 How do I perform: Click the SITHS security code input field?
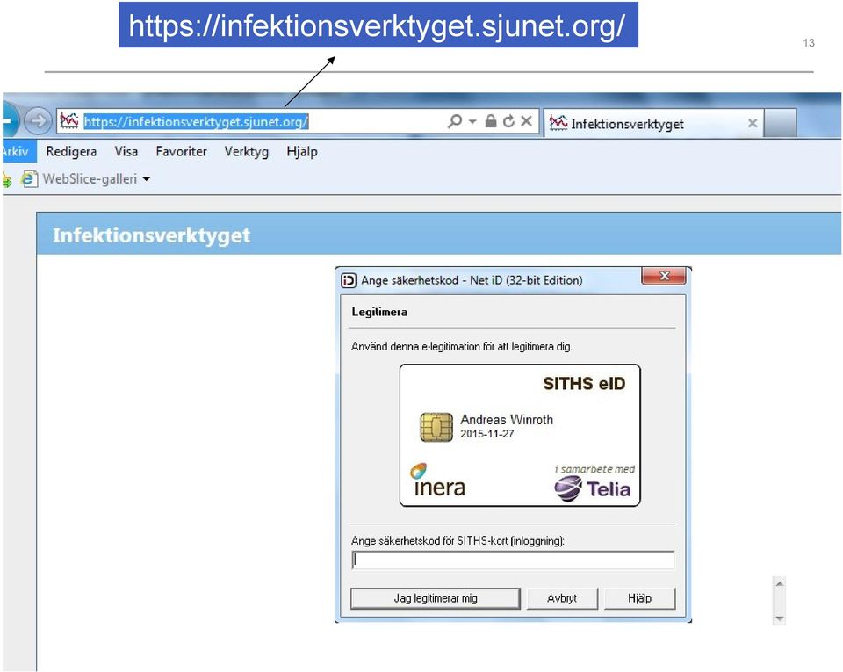513,560
